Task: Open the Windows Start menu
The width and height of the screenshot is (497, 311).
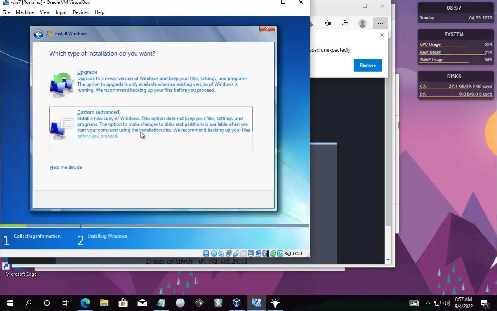Action: [x=9, y=302]
